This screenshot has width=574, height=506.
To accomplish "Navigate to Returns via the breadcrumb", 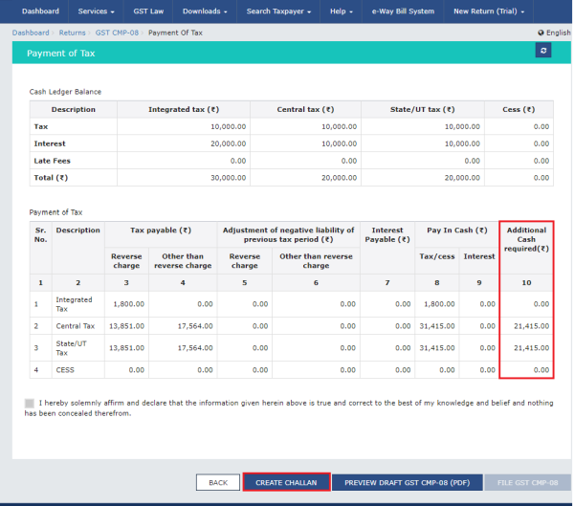I will pos(73,33).
